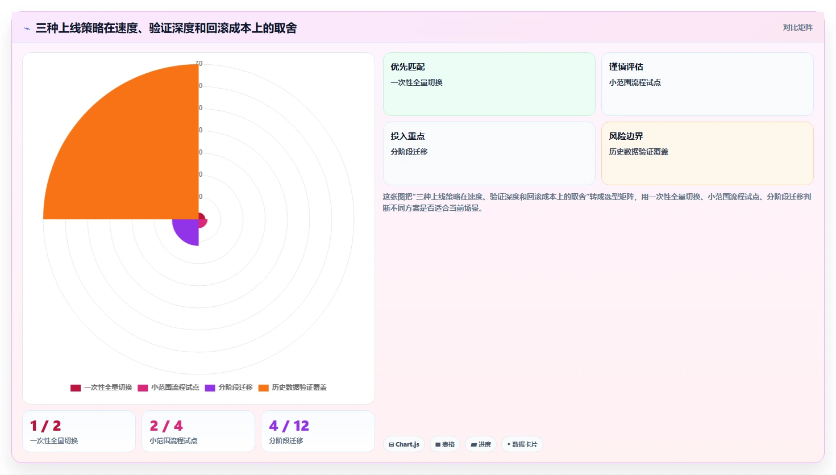Screen dimensions: 836x475
Task: Click 历史数据验证覆盖 text in 风险边界 card
Action: coord(638,152)
